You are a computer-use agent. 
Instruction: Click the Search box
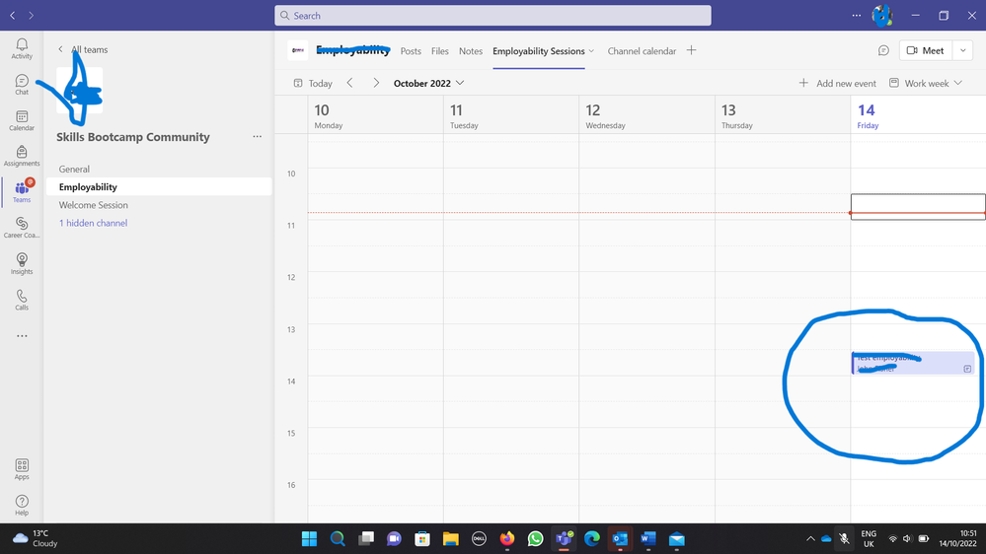tap(493, 16)
